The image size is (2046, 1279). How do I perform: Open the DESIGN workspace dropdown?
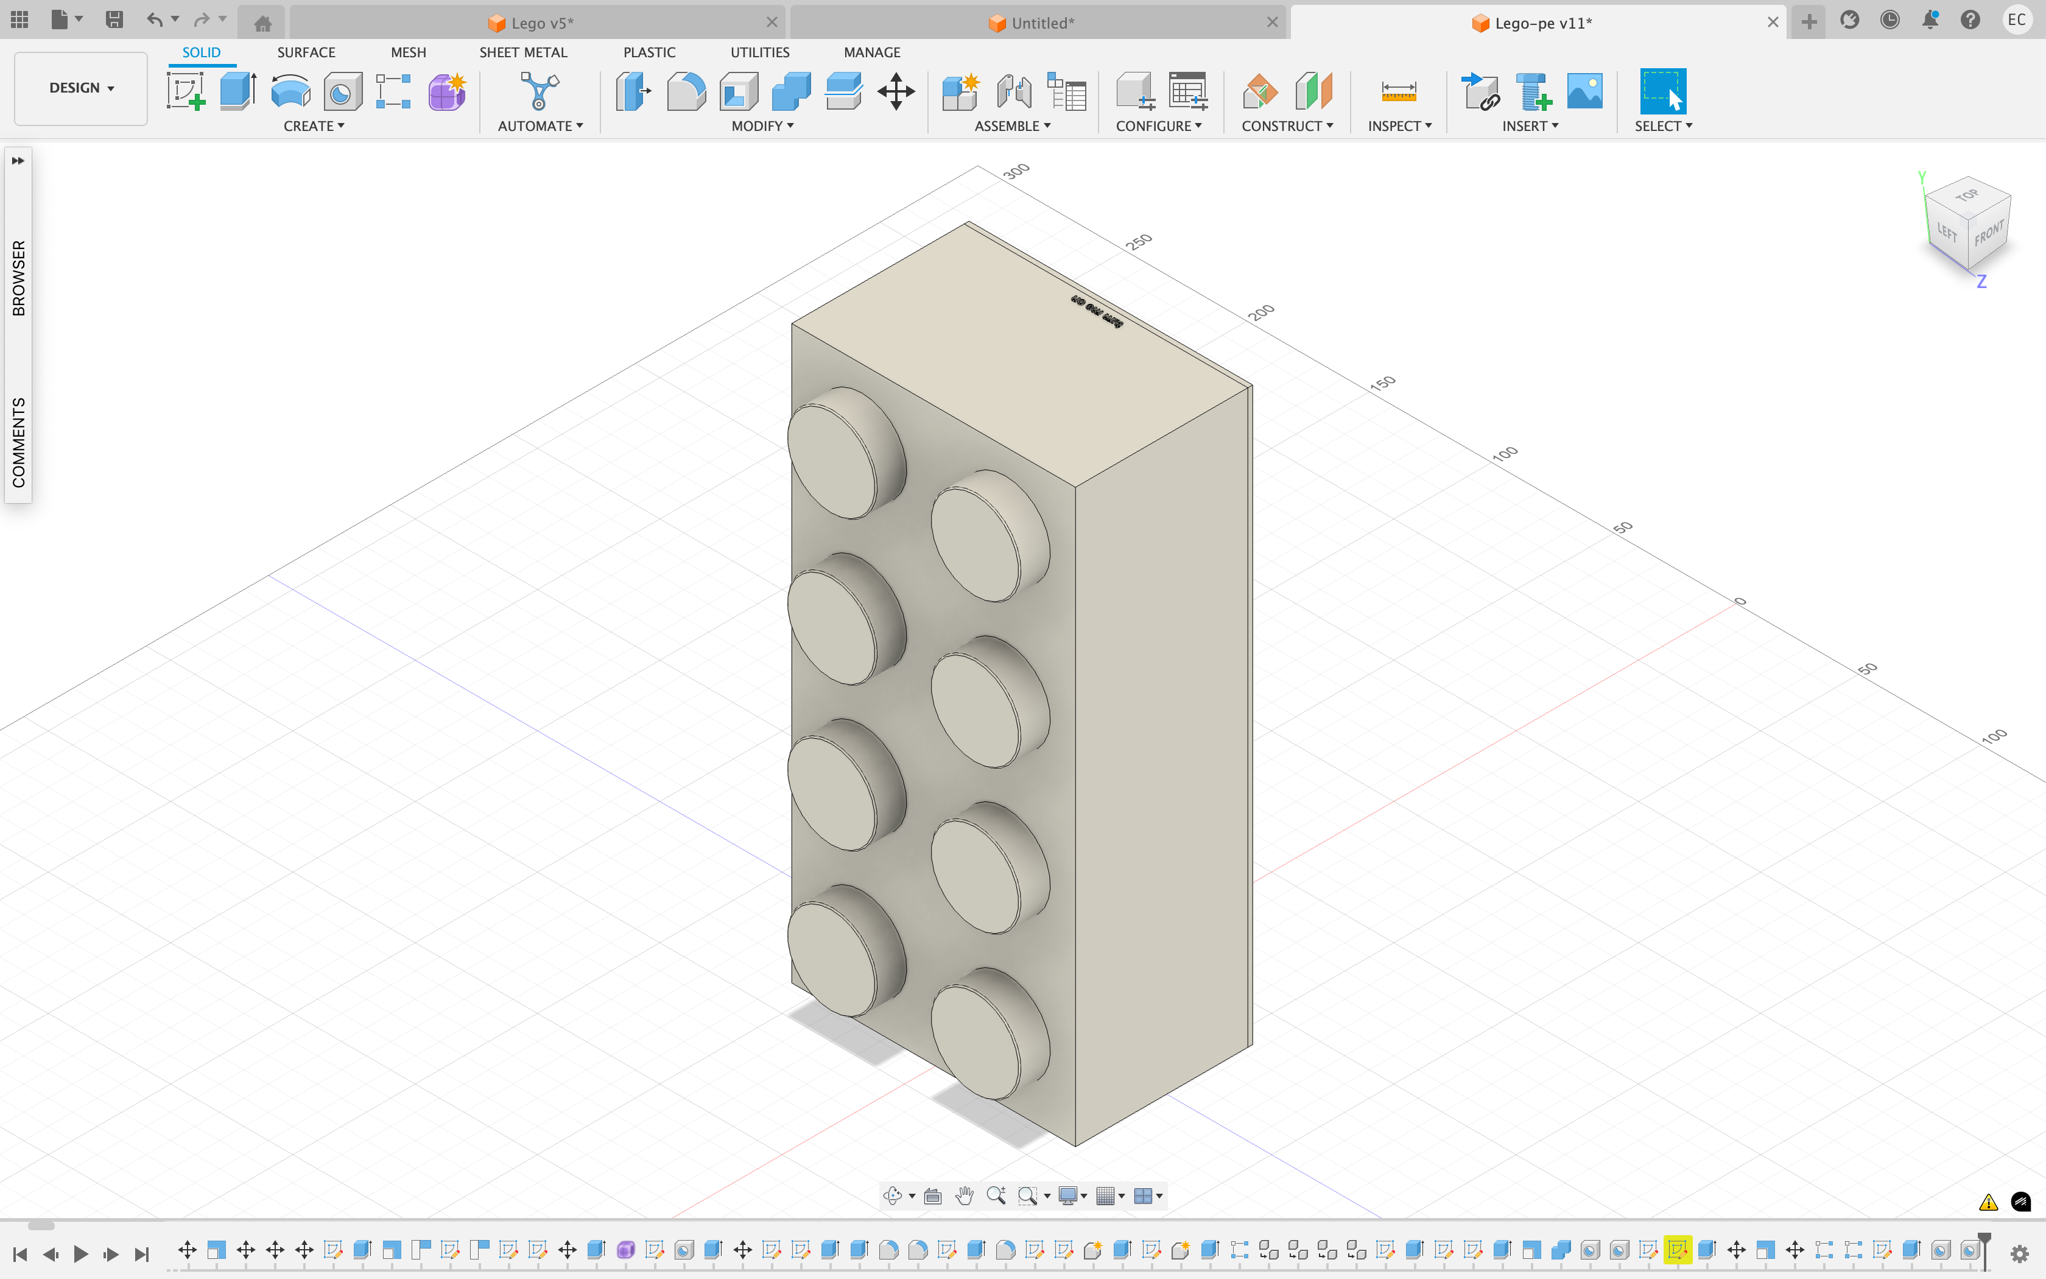point(81,88)
